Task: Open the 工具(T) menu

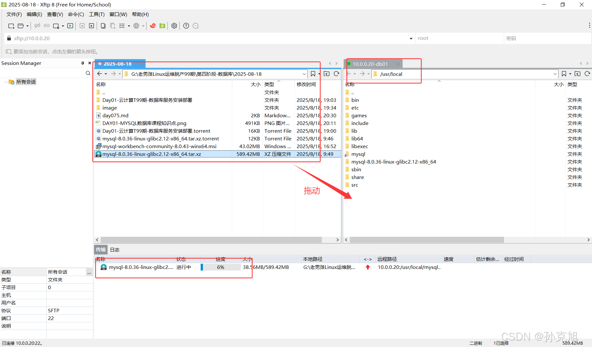Action: coord(97,14)
